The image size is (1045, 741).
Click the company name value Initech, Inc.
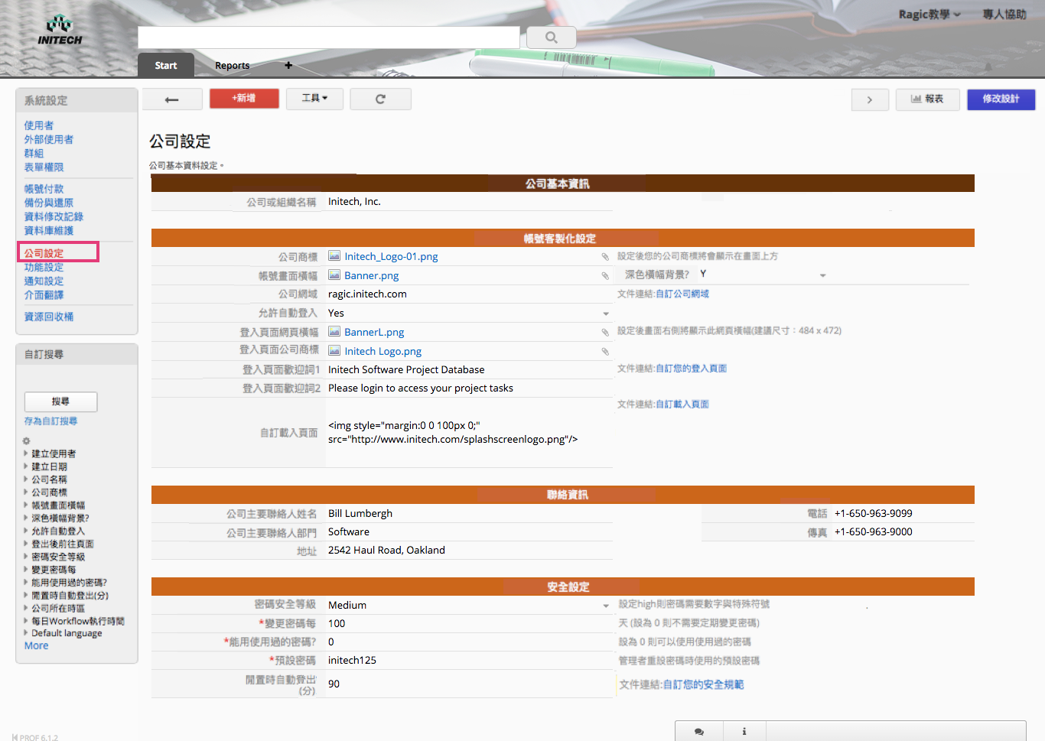[x=354, y=202]
